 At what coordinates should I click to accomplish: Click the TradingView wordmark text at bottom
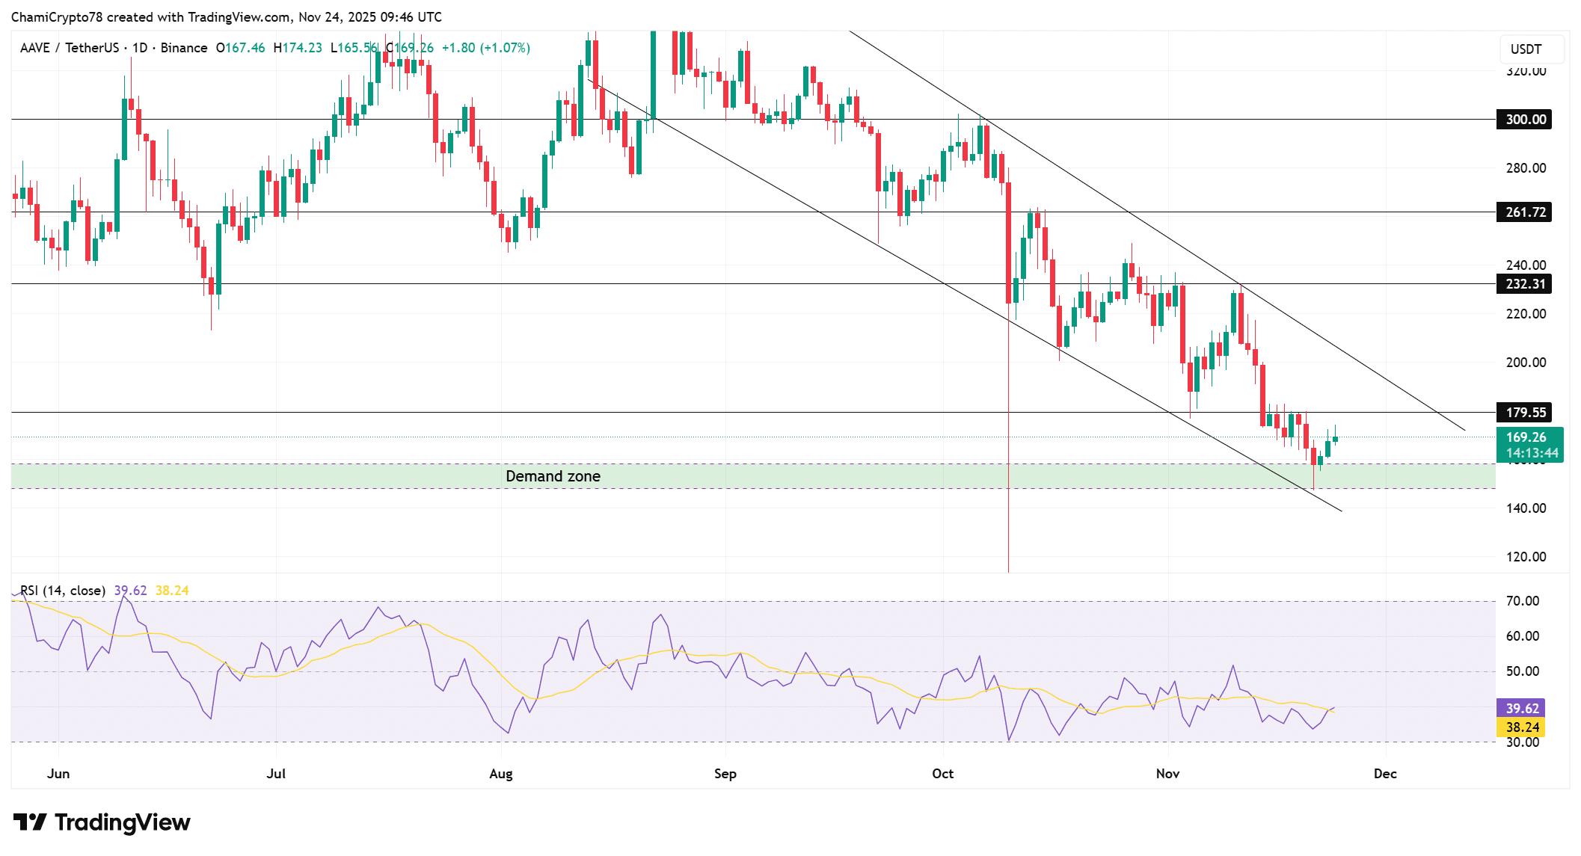(123, 822)
